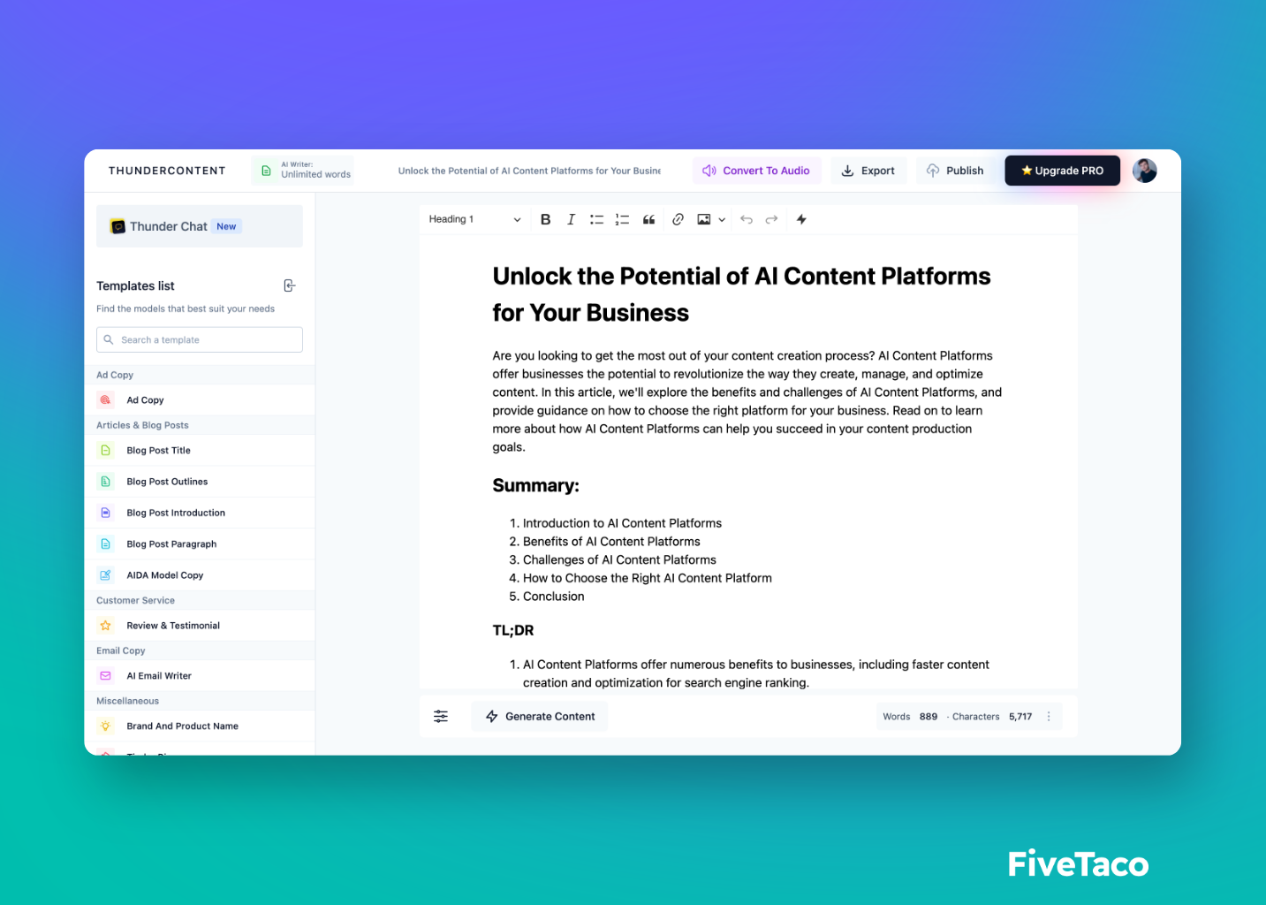This screenshot has height=905, width=1266.
Task: Open the word count options menu
Action: tap(1049, 717)
